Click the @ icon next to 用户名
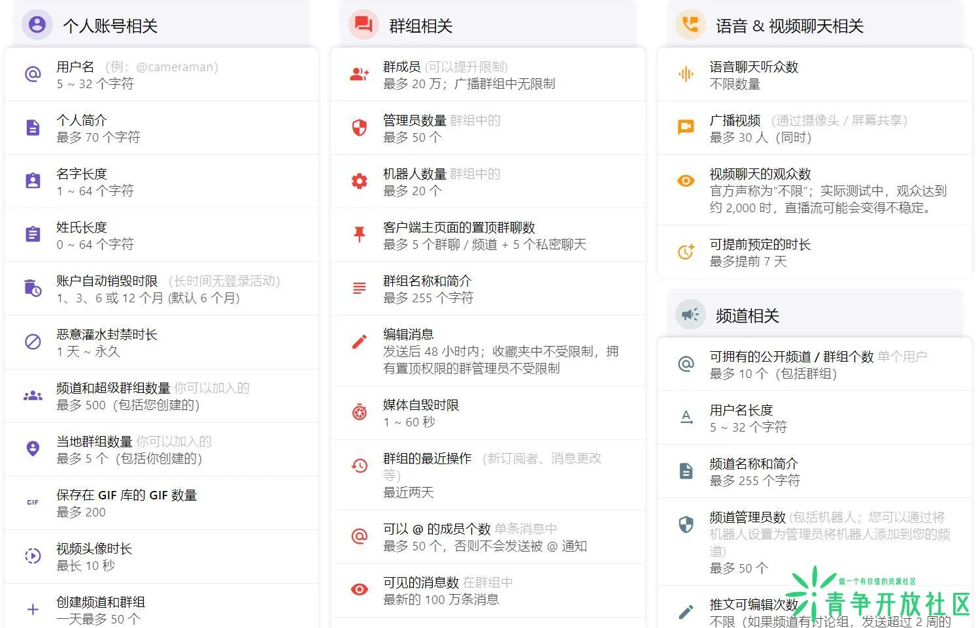 33,74
